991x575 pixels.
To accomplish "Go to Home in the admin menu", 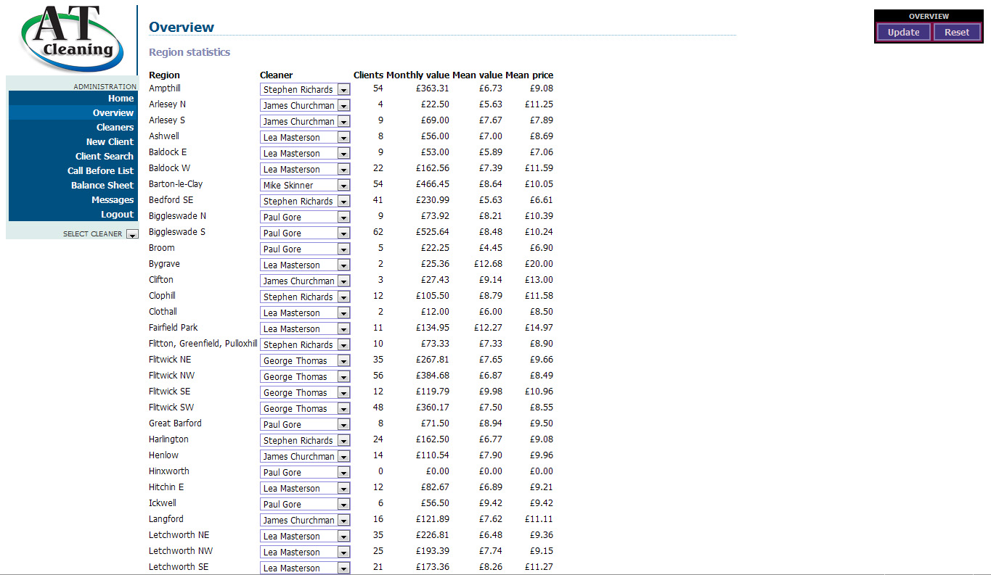I will pos(121,99).
